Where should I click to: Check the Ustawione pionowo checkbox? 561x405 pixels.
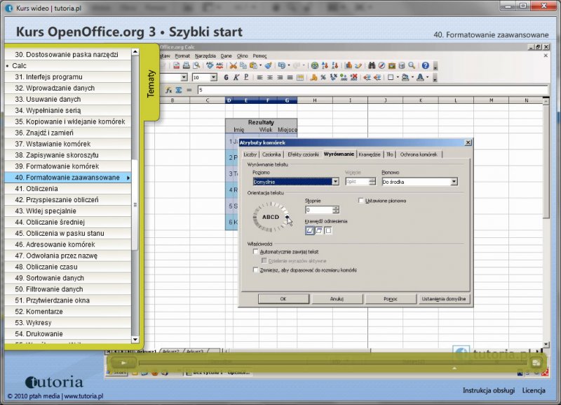click(x=361, y=200)
